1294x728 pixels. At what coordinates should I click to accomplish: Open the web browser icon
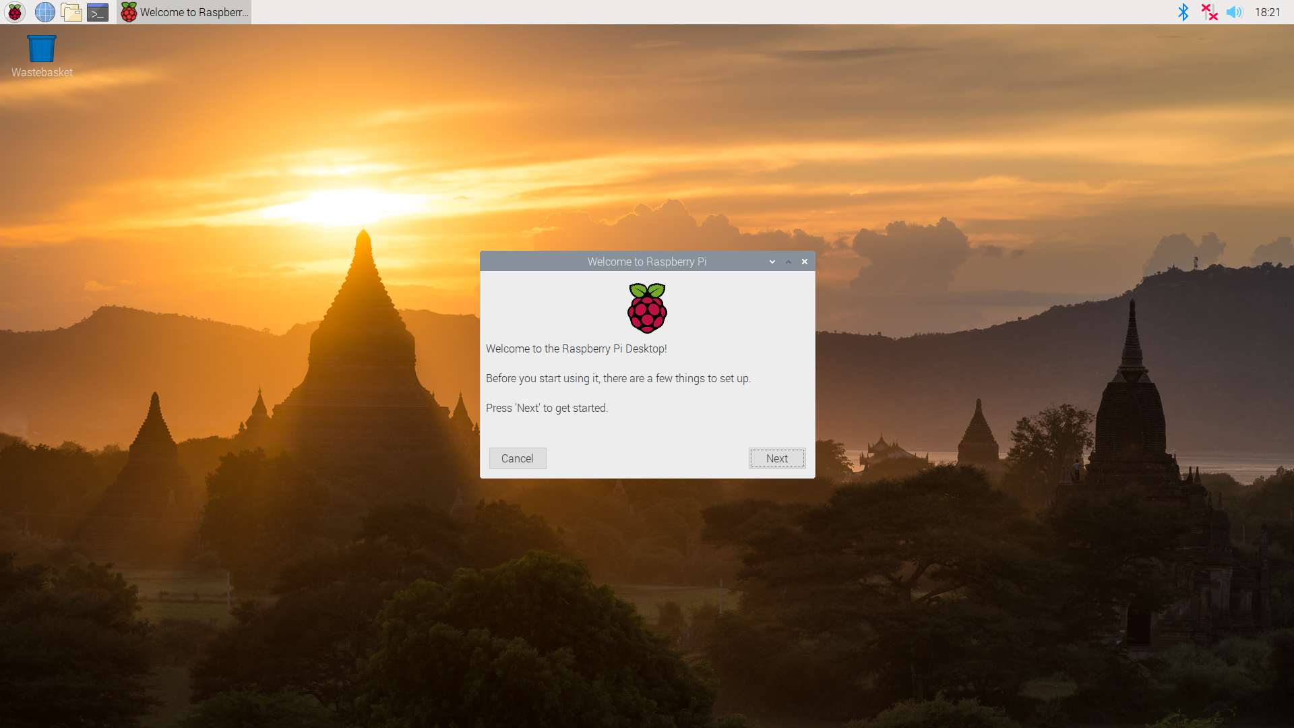pyautogui.click(x=44, y=11)
